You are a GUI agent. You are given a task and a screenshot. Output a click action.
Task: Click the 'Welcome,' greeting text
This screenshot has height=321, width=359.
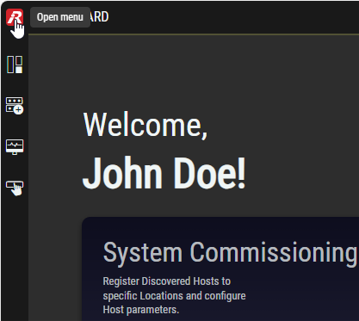point(145,125)
